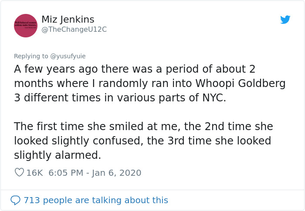305x211 pixels.
Task: Open Miz Jenkins' profile avatar
Action: click(x=26, y=25)
